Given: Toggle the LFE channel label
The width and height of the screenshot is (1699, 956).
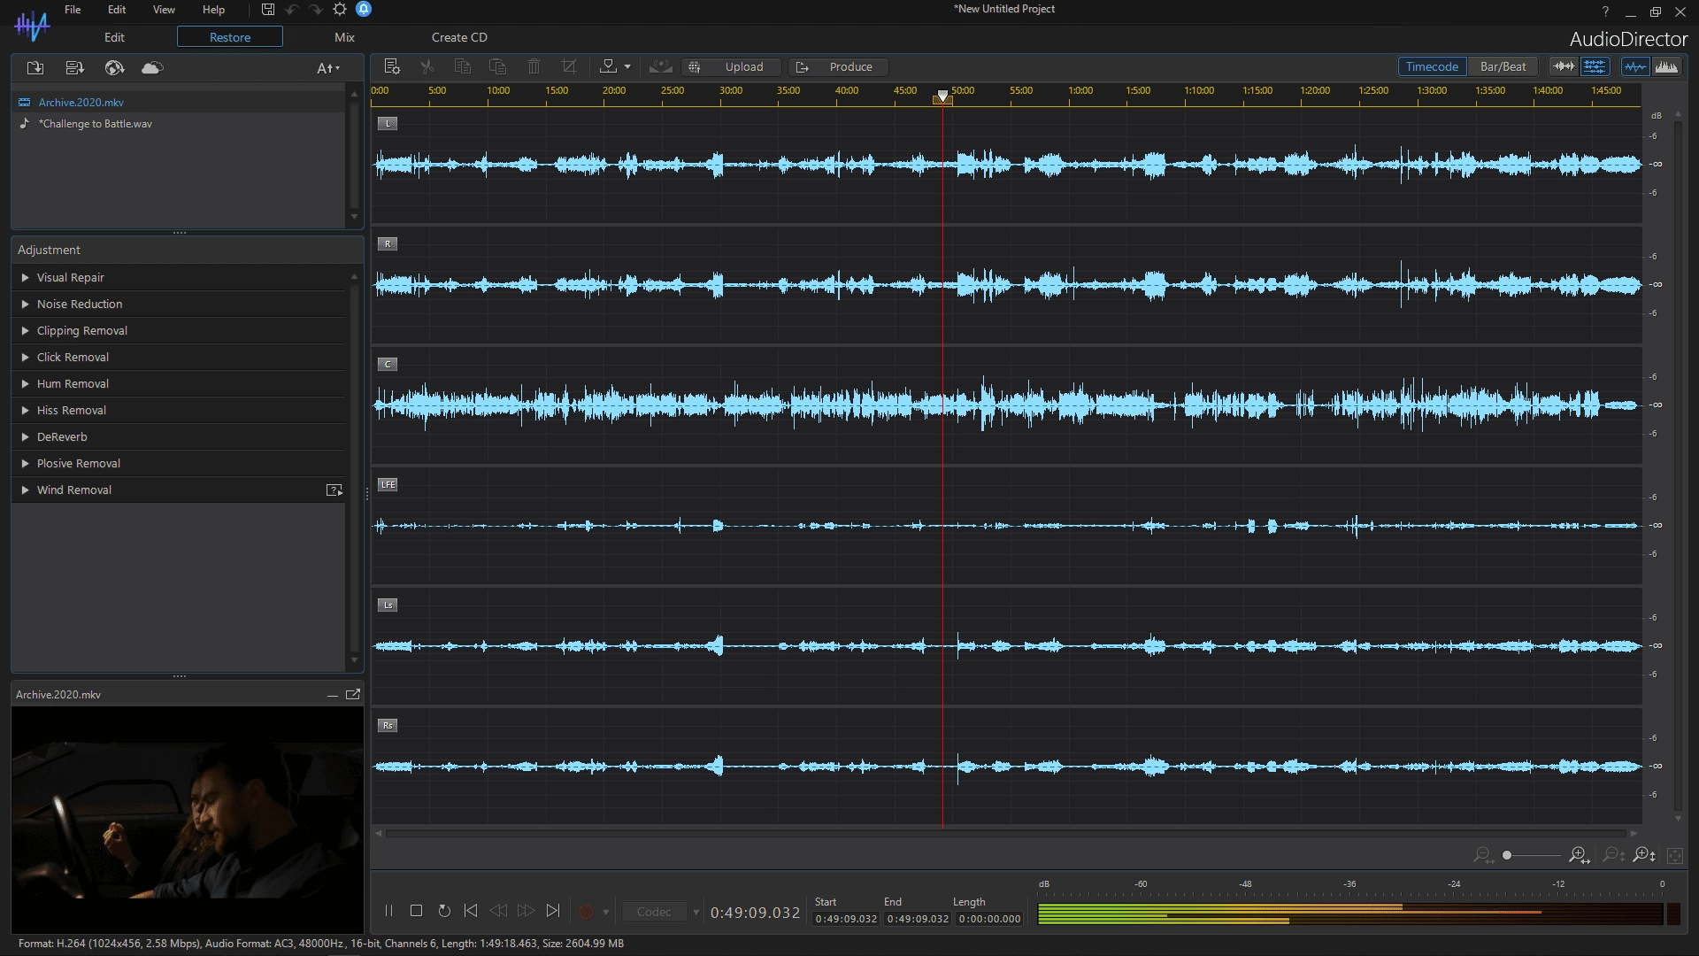Looking at the screenshot, I should pyautogui.click(x=388, y=485).
